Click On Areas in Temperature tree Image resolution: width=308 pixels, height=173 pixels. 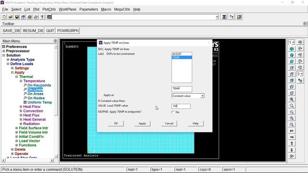(35, 94)
